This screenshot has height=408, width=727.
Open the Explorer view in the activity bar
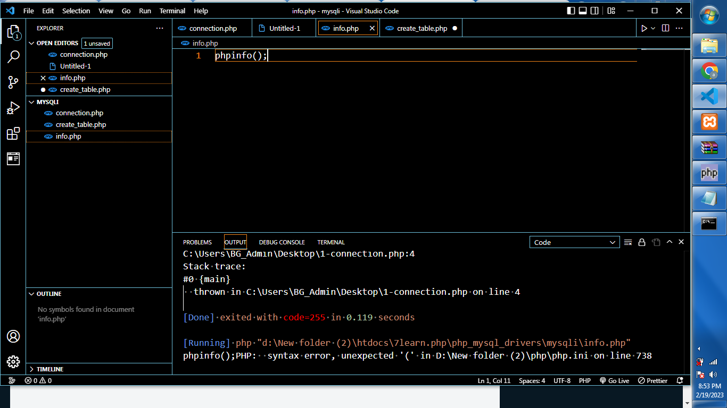point(13,32)
